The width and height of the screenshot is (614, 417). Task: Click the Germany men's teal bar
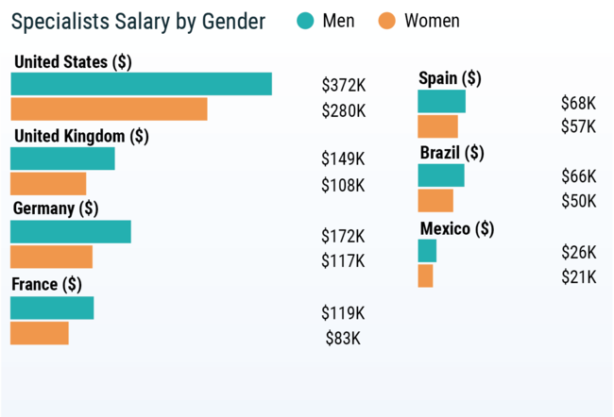71,232
